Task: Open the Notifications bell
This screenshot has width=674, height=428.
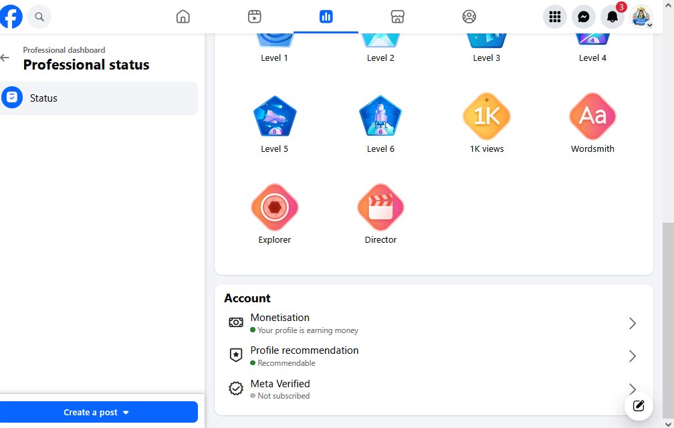Action: point(612,17)
